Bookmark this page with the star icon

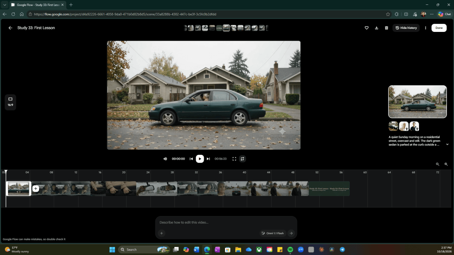(388, 14)
